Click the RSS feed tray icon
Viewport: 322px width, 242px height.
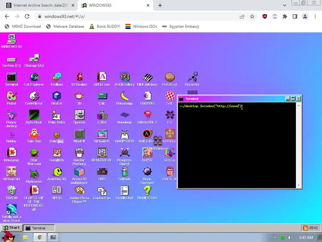coord(305,228)
